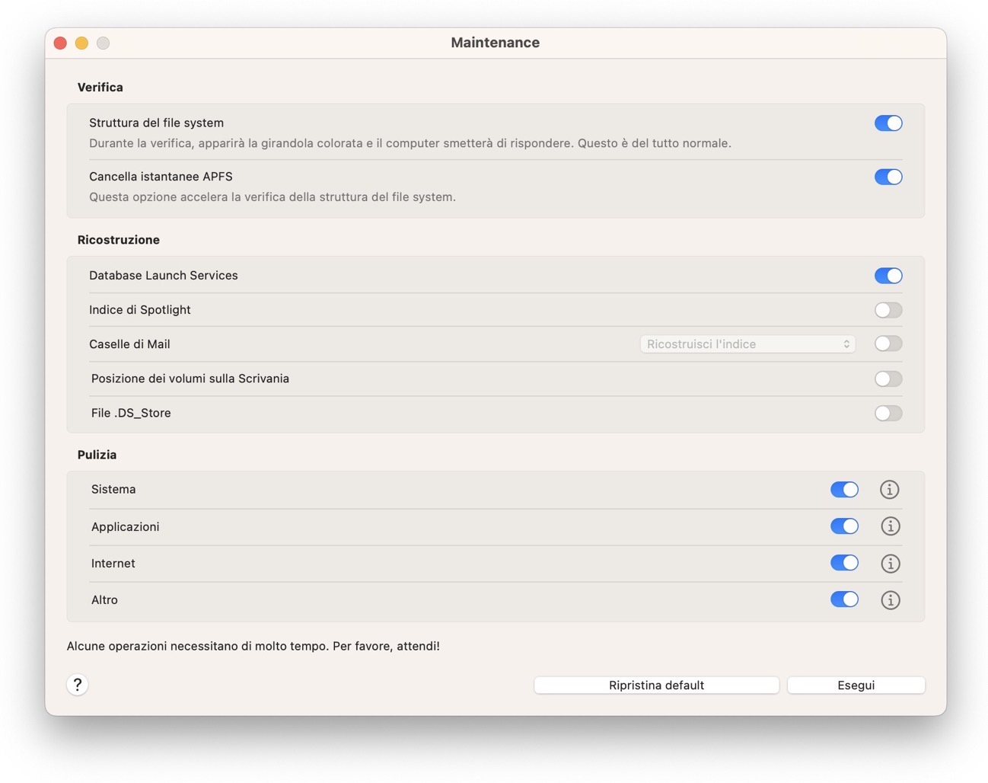
Task: Disable Database Launch Services rebuild
Action: (x=888, y=276)
